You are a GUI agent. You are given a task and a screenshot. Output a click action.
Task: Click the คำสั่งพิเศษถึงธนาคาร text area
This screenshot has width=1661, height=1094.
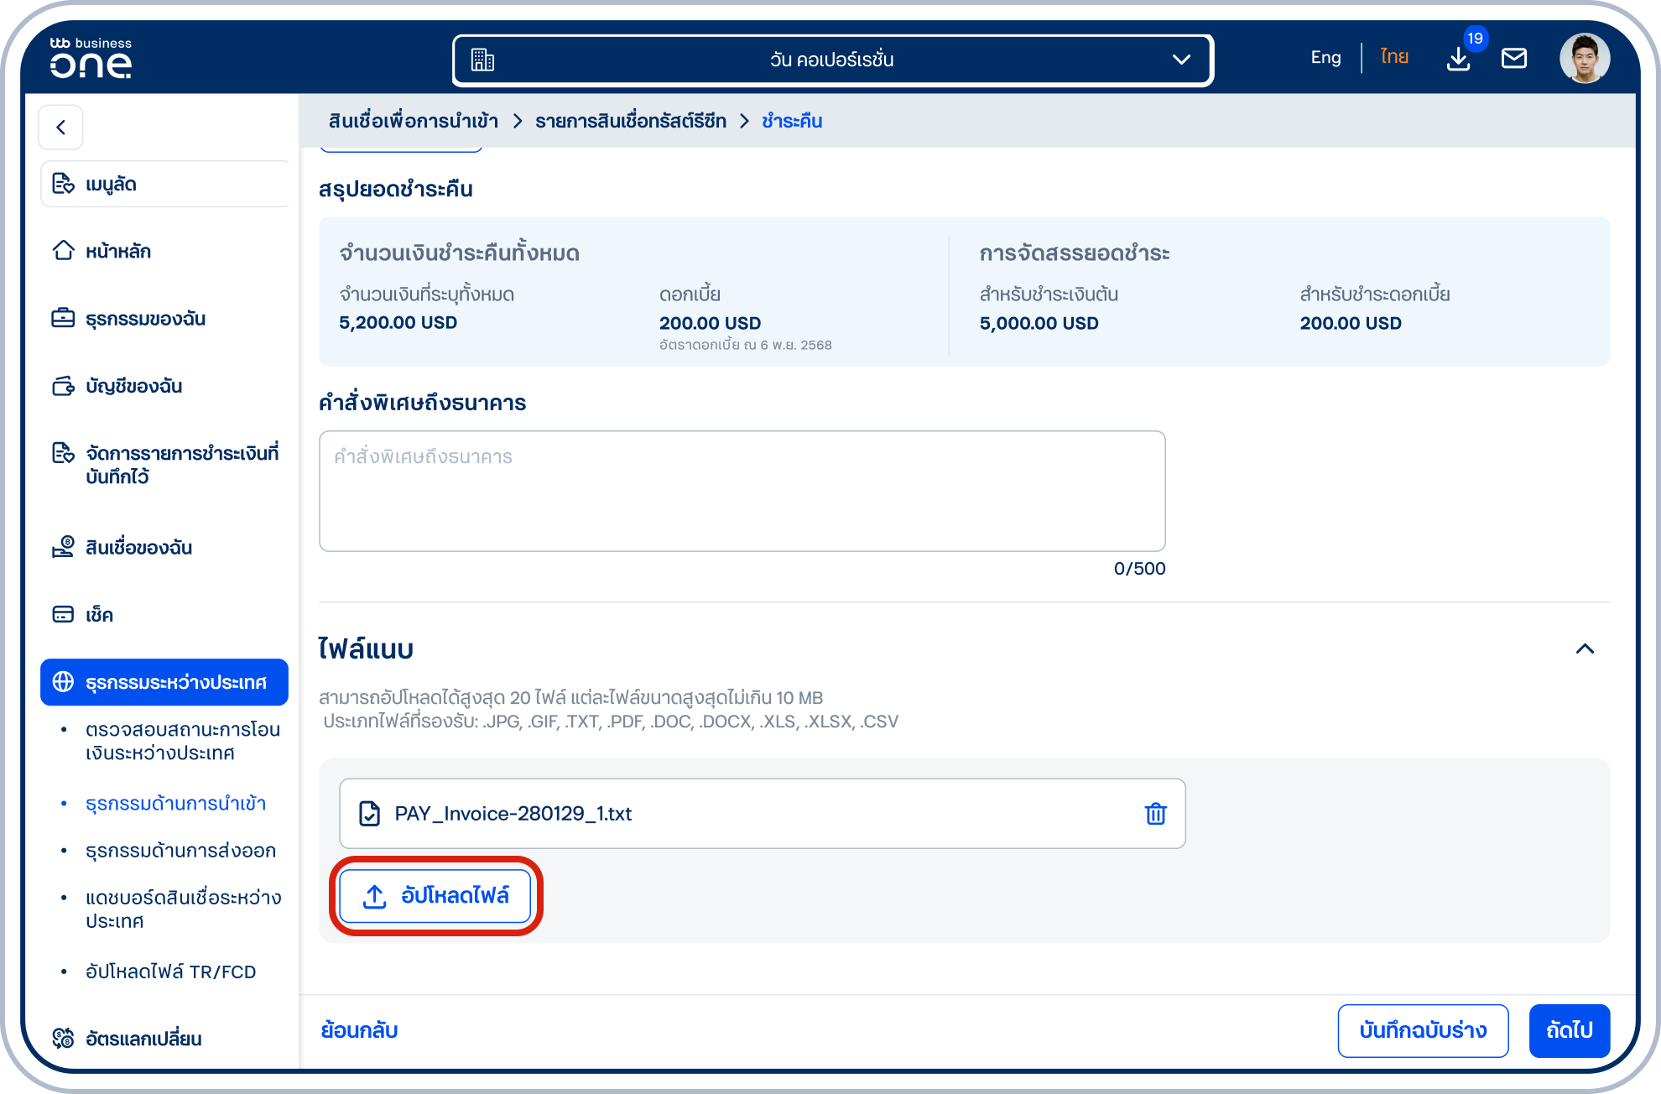coord(742,491)
